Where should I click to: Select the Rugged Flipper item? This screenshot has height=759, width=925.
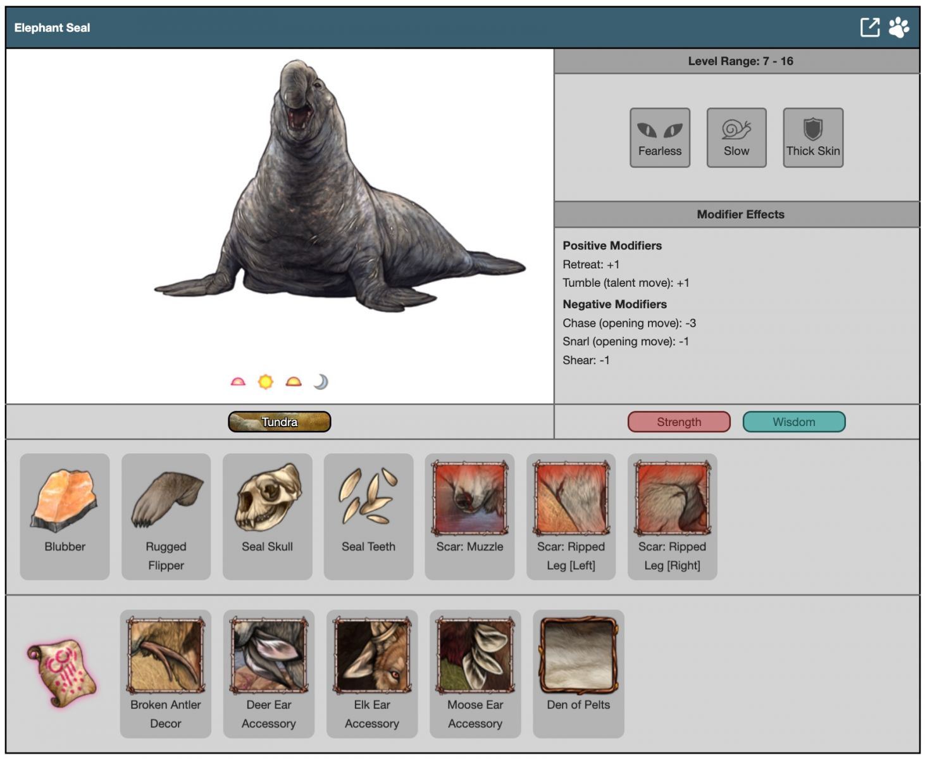tap(166, 515)
